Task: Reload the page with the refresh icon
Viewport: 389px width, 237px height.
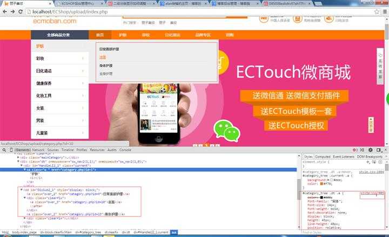Action: (21, 12)
